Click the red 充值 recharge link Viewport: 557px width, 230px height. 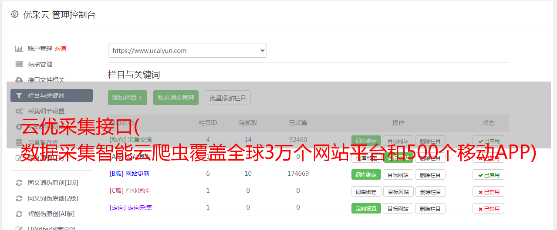coord(61,49)
